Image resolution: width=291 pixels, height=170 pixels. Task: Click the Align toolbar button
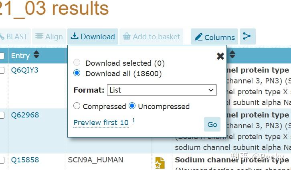(49, 37)
